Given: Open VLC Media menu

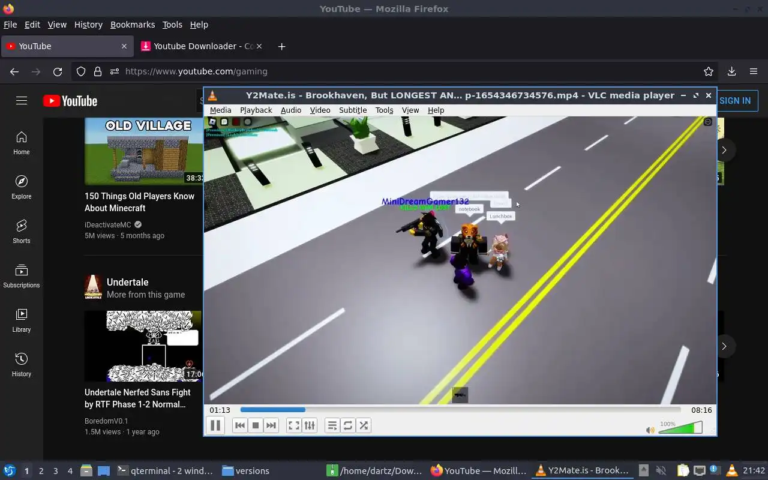Looking at the screenshot, I should point(220,110).
